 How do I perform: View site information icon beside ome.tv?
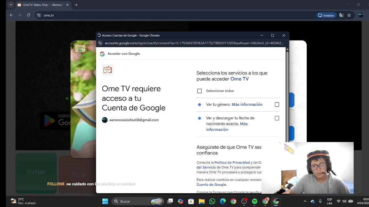coord(39,15)
